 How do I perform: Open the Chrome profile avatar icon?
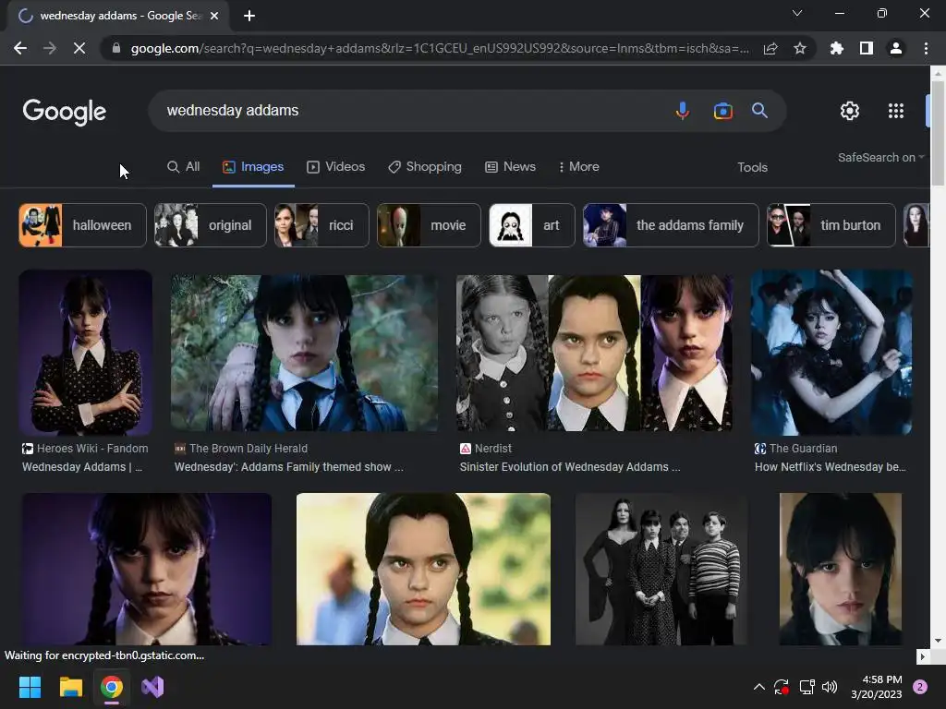tap(896, 48)
